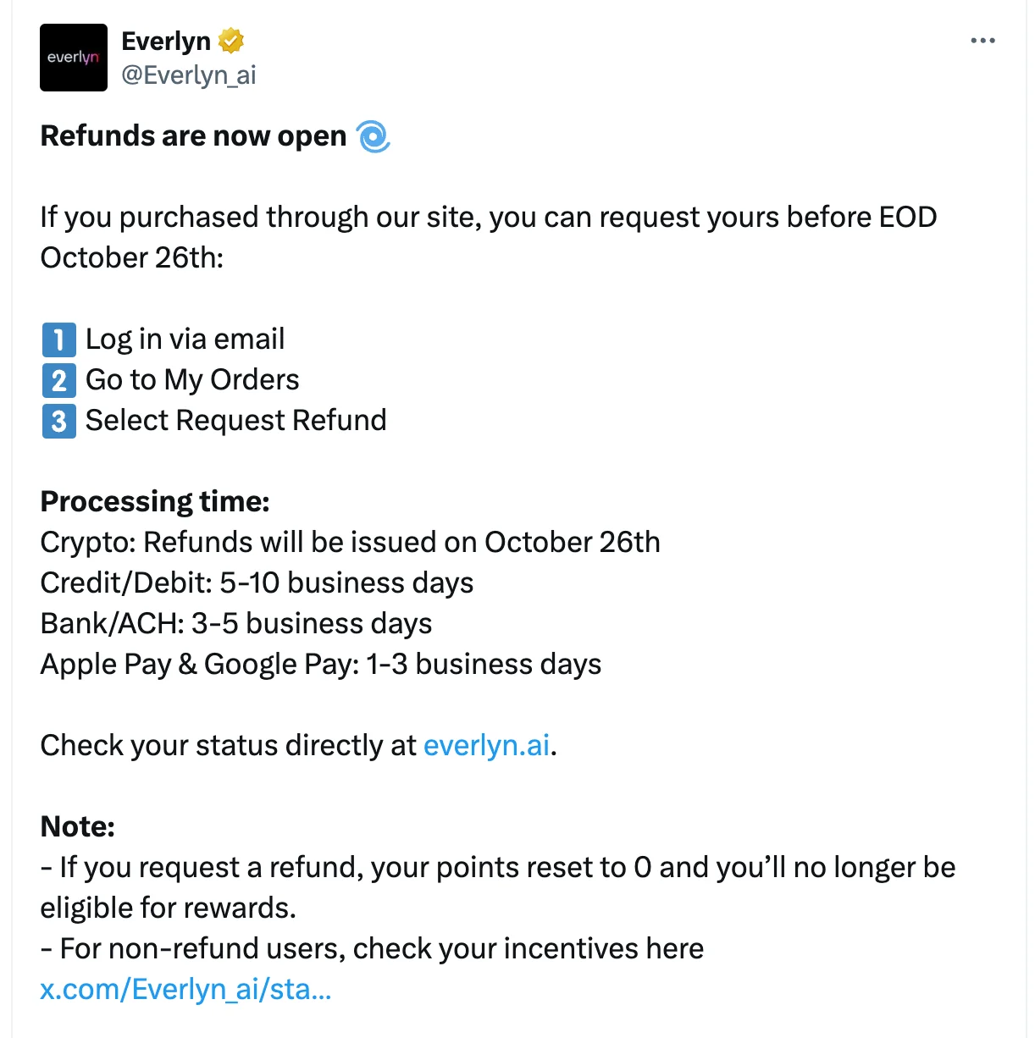The width and height of the screenshot is (1035, 1038).
Task: Click the 'Processing time:' bold text
Action: click(155, 501)
